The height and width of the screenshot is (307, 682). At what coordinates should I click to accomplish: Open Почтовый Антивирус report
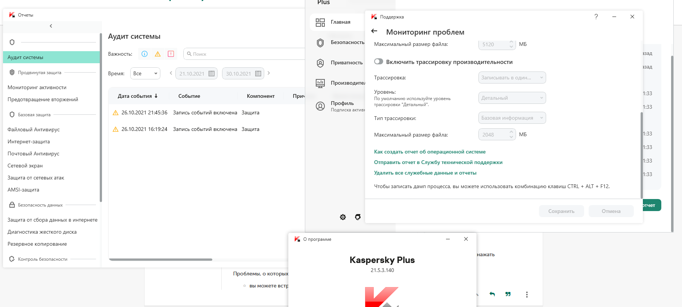33,153
